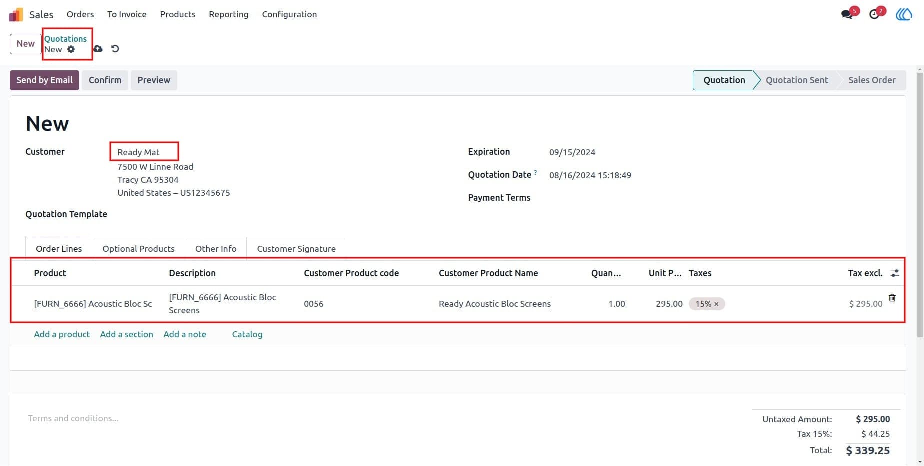
Task: Open the Reporting menu
Action: tap(229, 14)
